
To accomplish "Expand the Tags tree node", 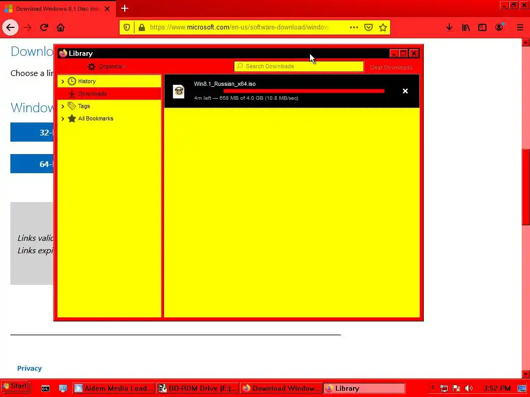I will (63, 106).
